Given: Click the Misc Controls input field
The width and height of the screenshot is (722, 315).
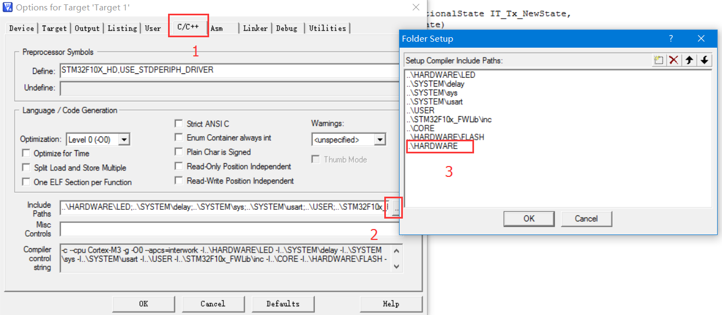Looking at the screenshot, I should tap(230, 229).
